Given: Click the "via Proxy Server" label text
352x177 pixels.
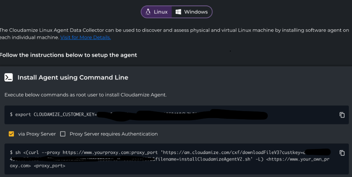Looking at the screenshot, I should click(x=37, y=134).
